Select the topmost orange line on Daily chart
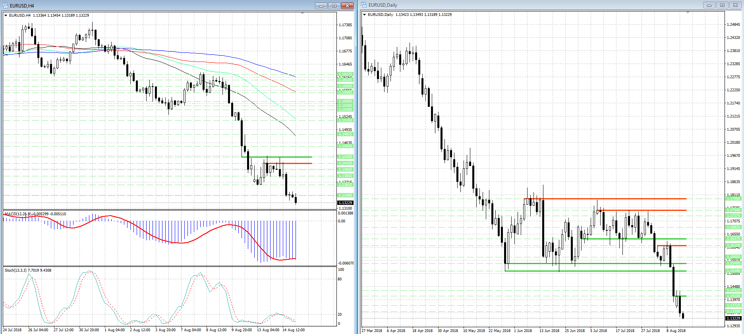 coord(604,199)
